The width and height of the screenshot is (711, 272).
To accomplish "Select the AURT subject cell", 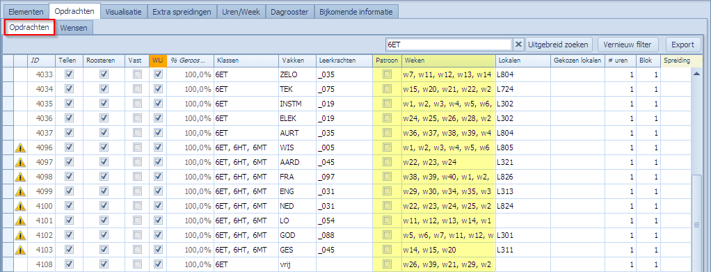I will 297,133.
